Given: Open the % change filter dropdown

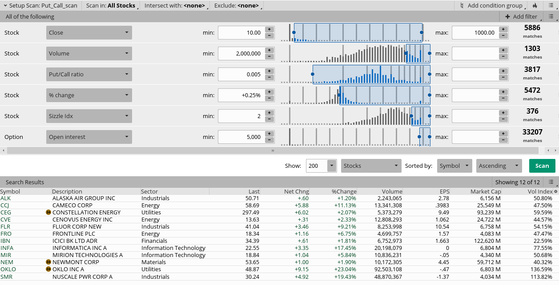Looking at the screenshot, I should tap(89, 95).
